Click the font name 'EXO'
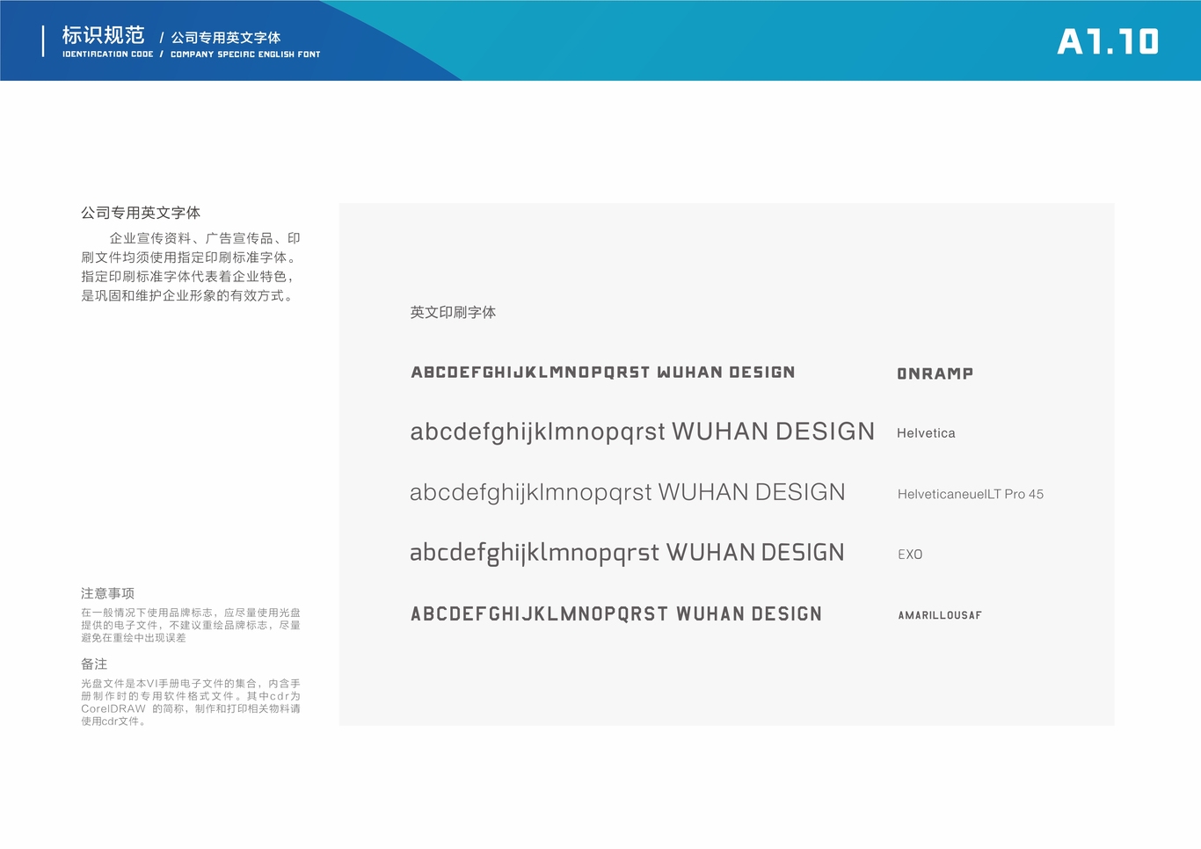The width and height of the screenshot is (1201, 849). click(x=910, y=555)
